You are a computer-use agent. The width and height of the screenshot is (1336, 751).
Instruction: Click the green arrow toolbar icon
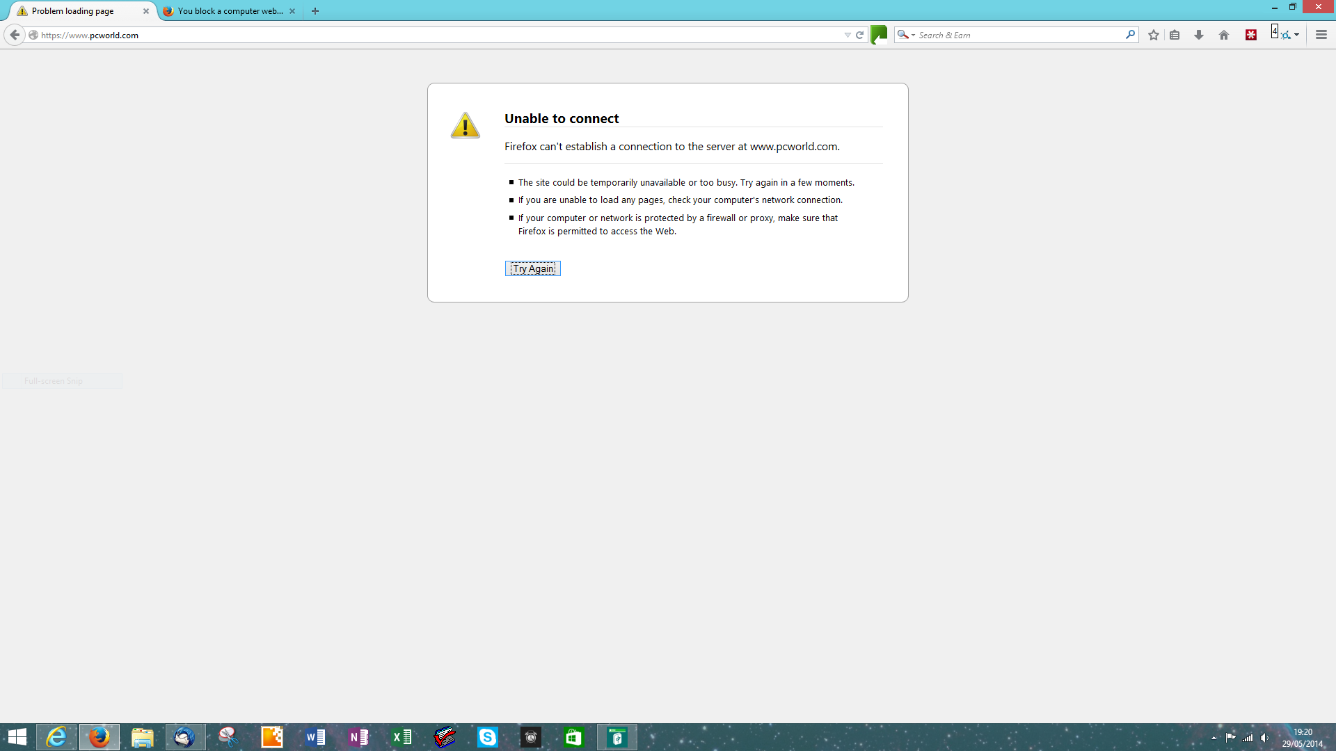880,34
